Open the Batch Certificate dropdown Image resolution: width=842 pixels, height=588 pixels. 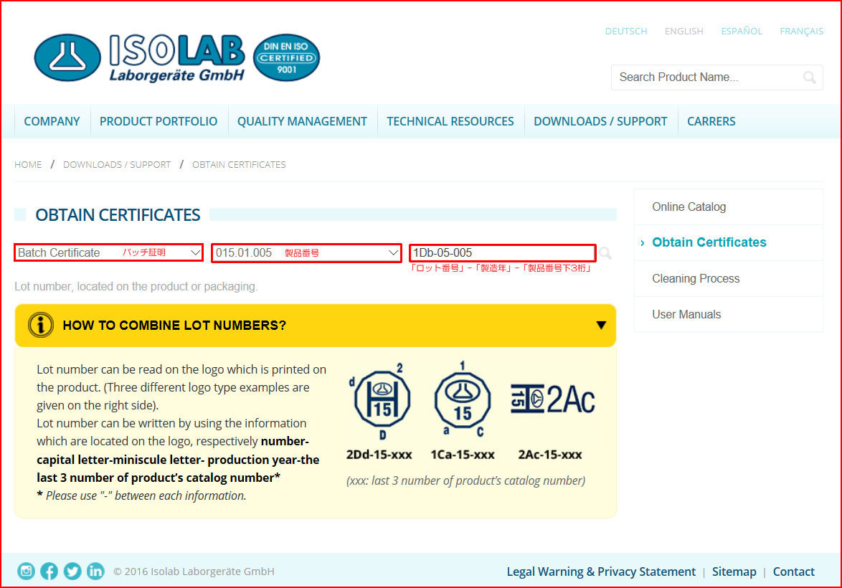coord(108,252)
